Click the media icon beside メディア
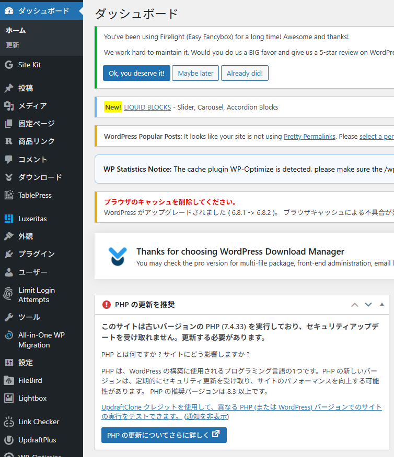This screenshot has height=457, width=394. point(9,106)
